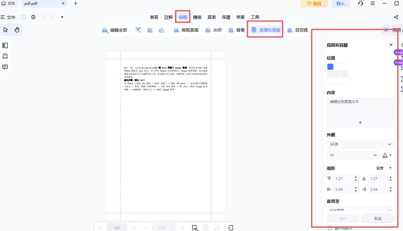Switch to the 編輯 ribbon tab
403x231 pixels.
pyautogui.click(x=183, y=17)
